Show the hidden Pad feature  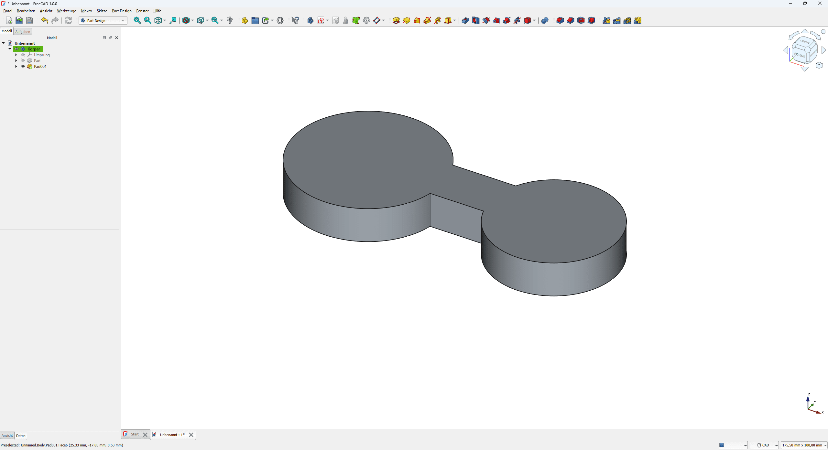(x=23, y=61)
